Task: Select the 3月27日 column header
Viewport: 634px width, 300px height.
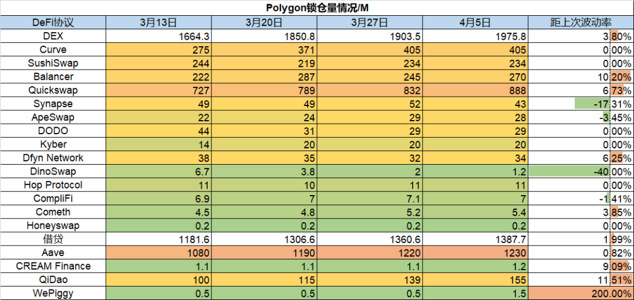Action: (x=370, y=22)
